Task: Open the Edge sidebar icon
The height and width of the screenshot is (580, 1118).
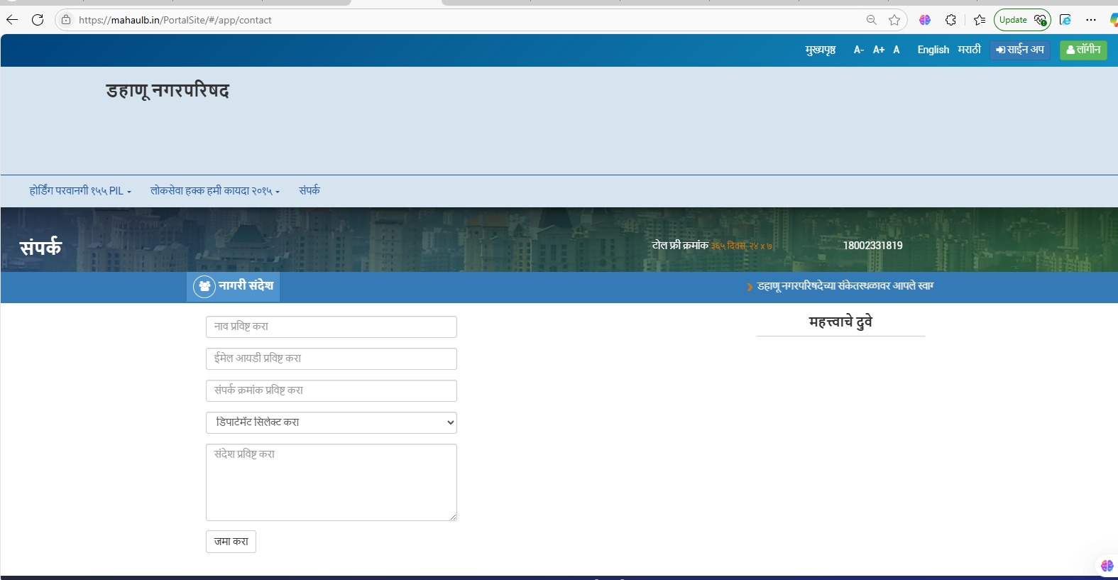Action: 1065,20
